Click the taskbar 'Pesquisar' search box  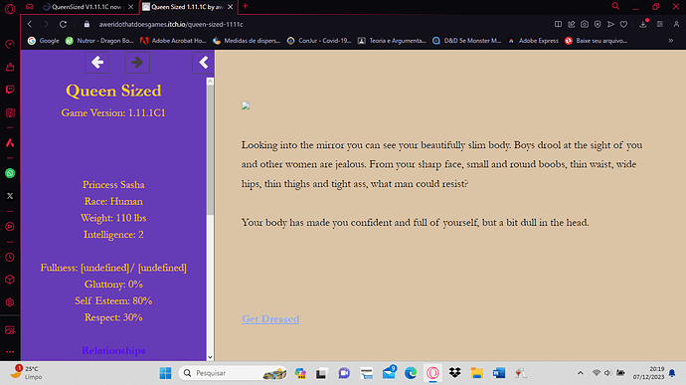point(233,373)
